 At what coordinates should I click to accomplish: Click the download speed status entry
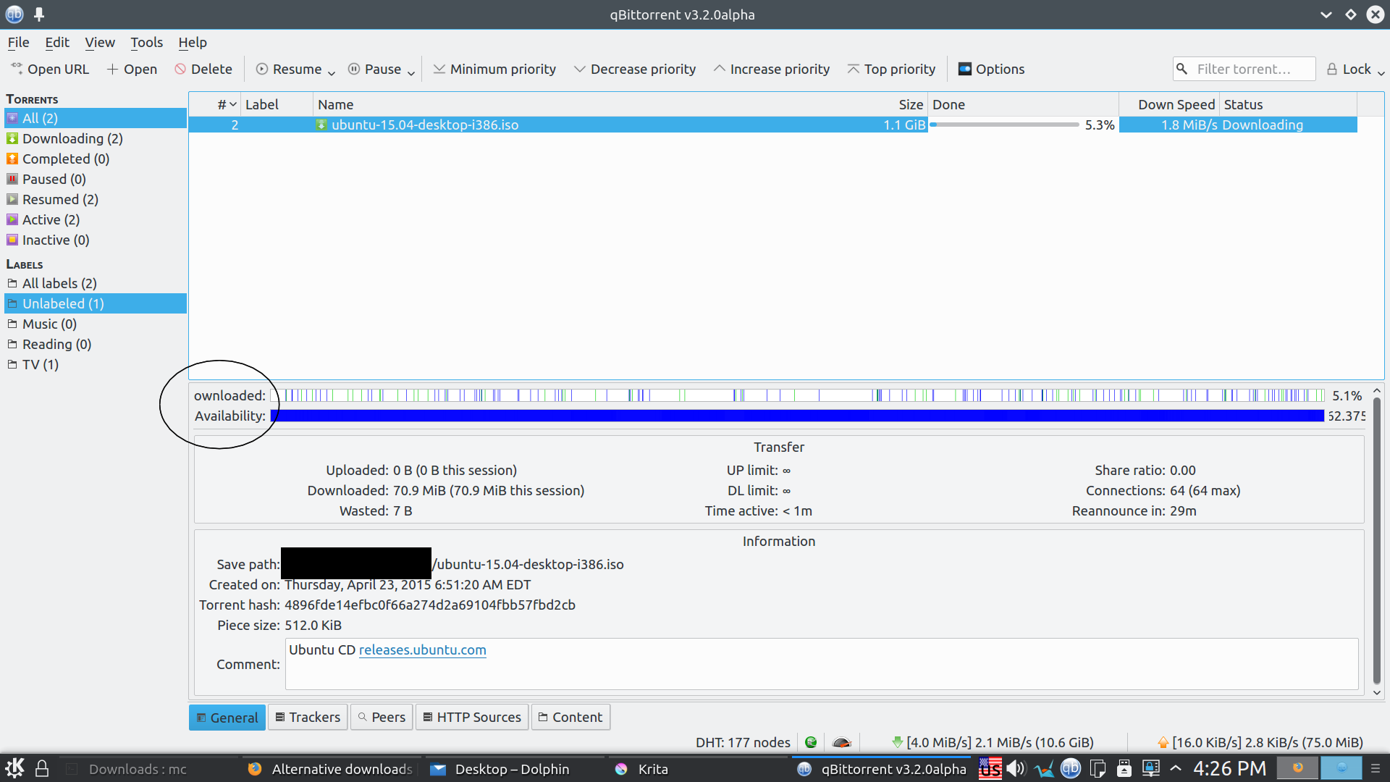(x=993, y=742)
